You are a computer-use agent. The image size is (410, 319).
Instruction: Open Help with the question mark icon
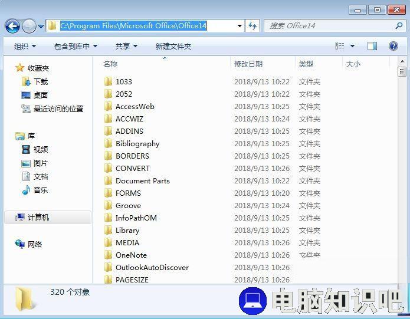click(393, 46)
